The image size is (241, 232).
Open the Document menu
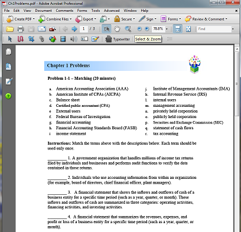click(43, 11)
